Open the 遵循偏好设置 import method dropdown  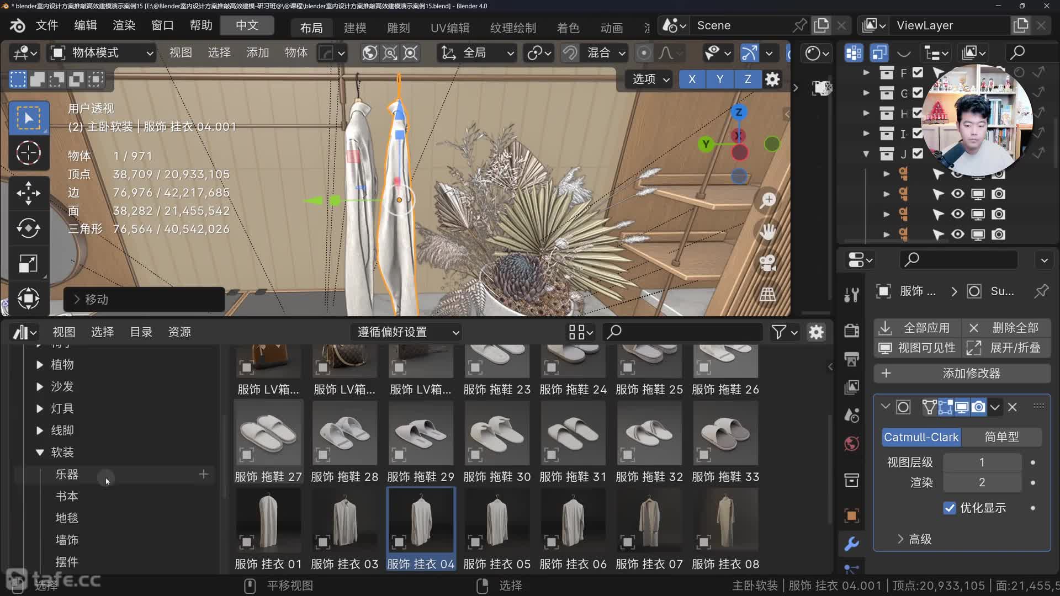pos(407,332)
